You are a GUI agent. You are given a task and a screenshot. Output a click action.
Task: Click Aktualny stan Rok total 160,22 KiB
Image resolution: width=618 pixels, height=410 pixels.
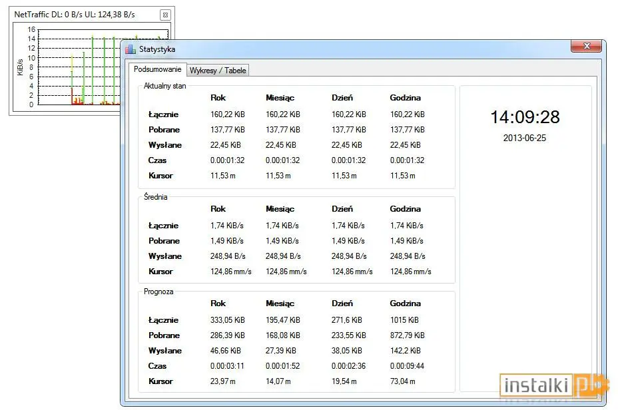227,114
